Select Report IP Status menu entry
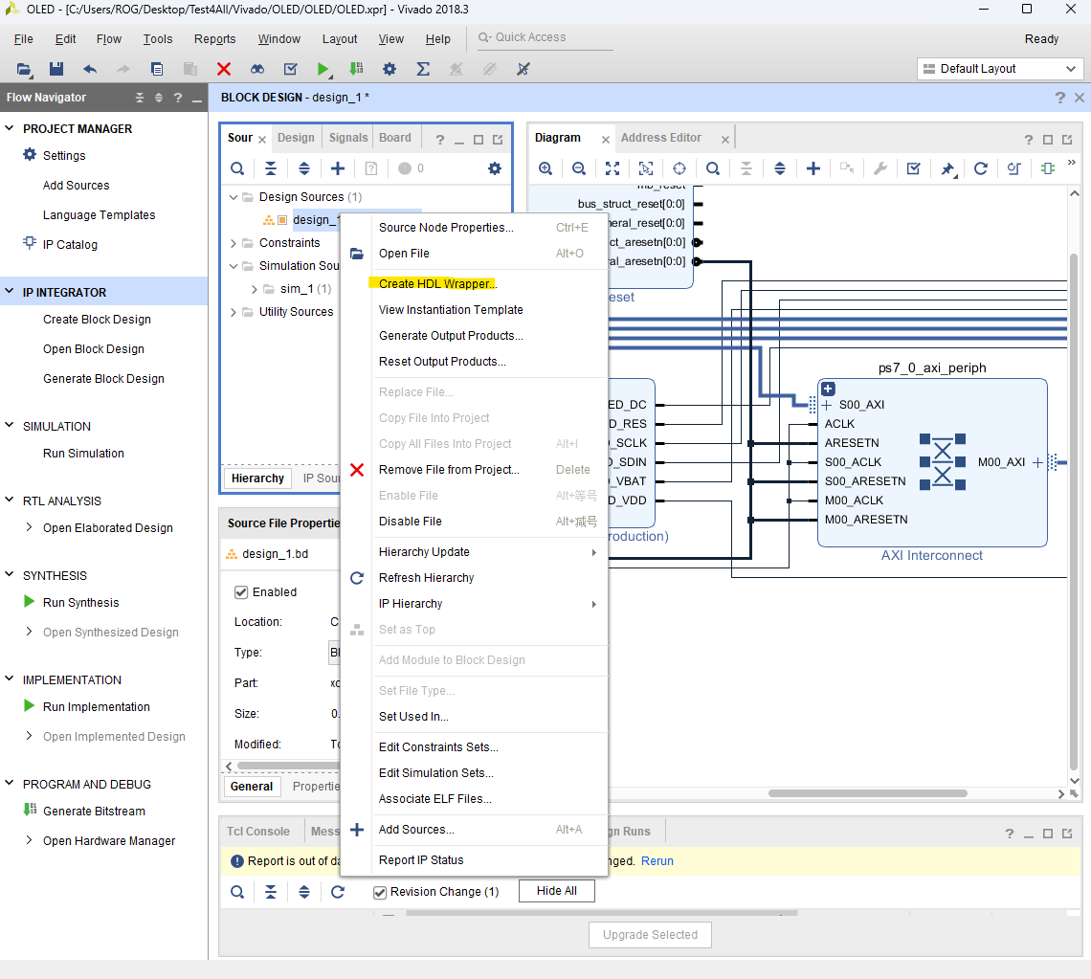This screenshot has width=1091, height=979. pyautogui.click(x=421, y=860)
